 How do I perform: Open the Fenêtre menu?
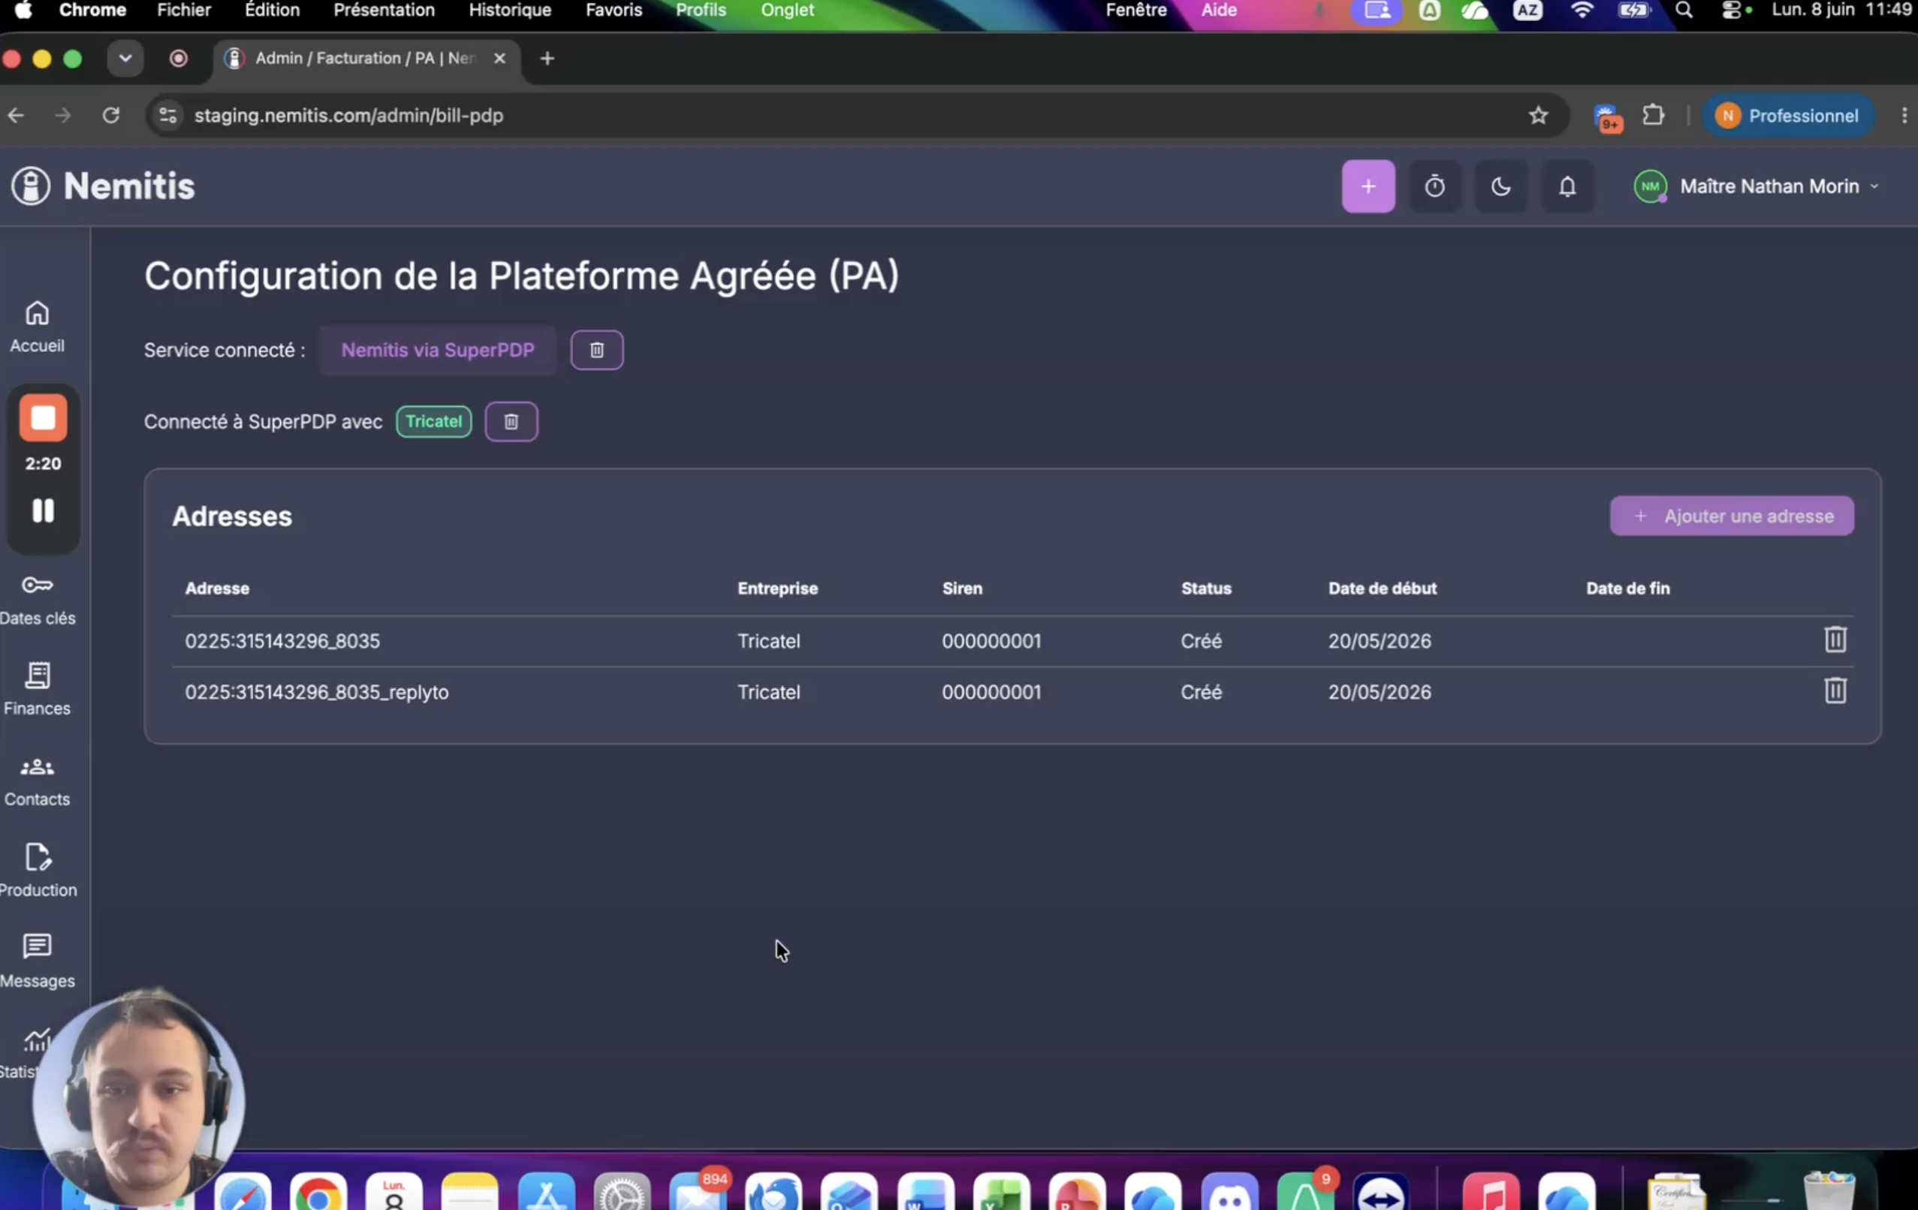point(1135,11)
